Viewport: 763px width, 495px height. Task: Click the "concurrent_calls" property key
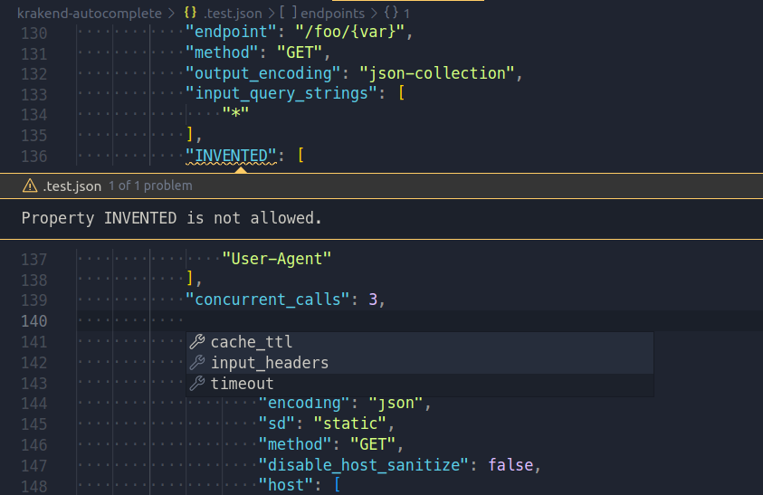(268, 300)
